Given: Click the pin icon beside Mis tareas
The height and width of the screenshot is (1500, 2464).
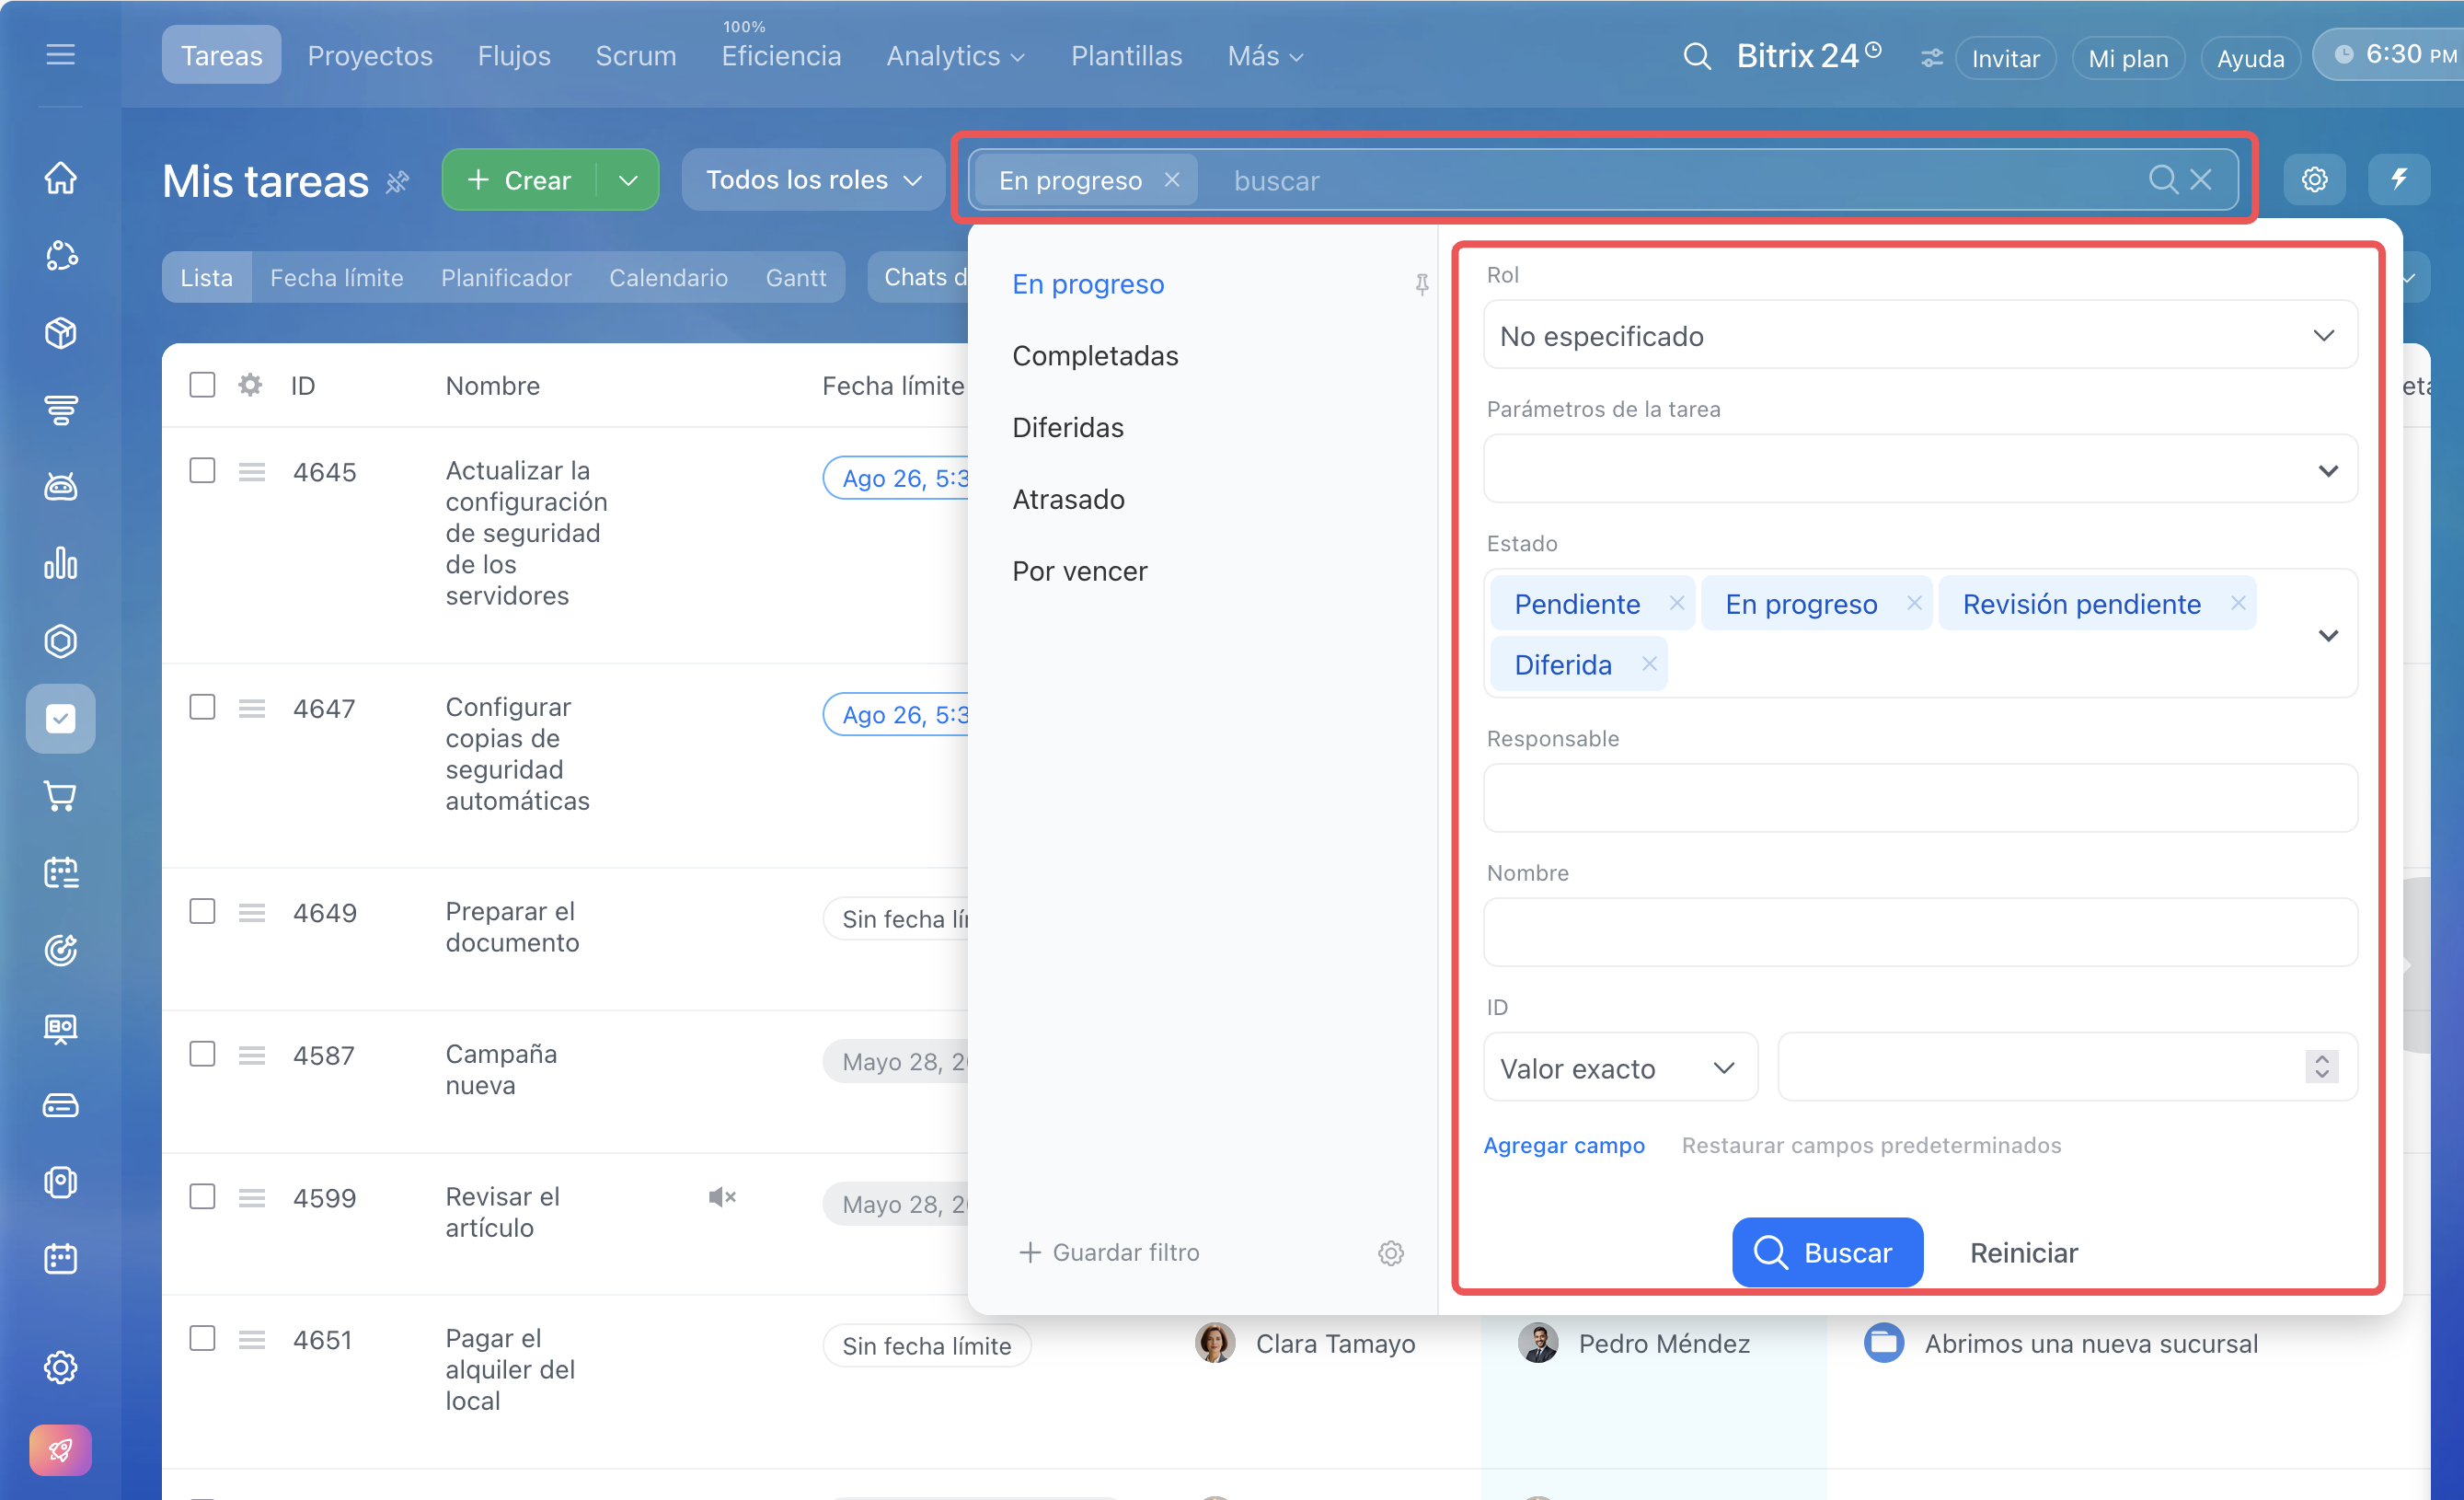Looking at the screenshot, I should pyautogui.click(x=398, y=182).
